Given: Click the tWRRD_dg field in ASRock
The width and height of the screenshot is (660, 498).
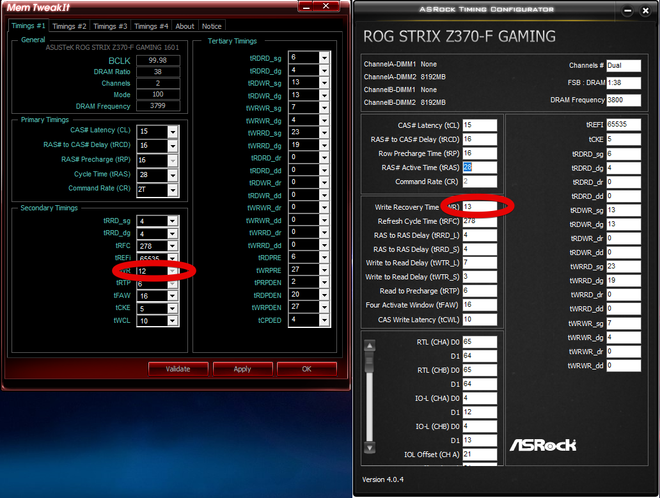Looking at the screenshot, I should 624,281.
